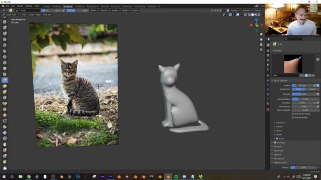Open the Material properties tab icon

click(268, 103)
